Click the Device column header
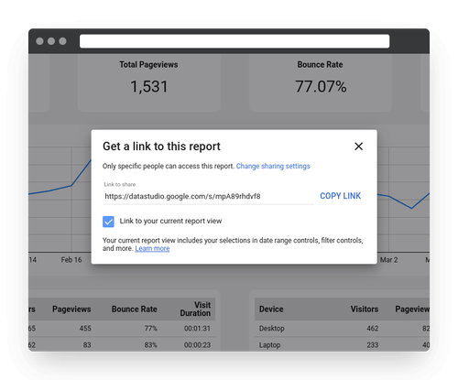 pyautogui.click(x=271, y=309)
